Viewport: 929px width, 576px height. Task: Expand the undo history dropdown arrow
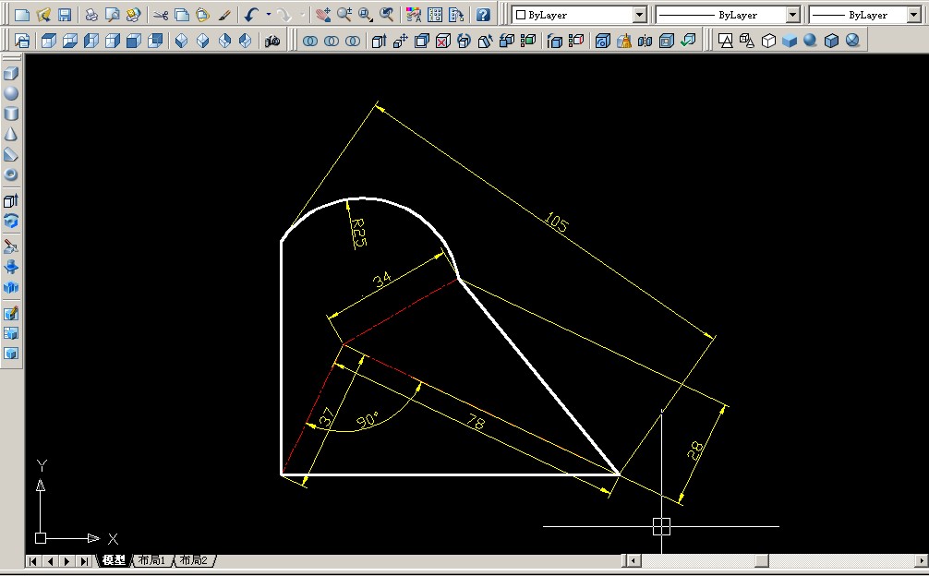point(269,15)
